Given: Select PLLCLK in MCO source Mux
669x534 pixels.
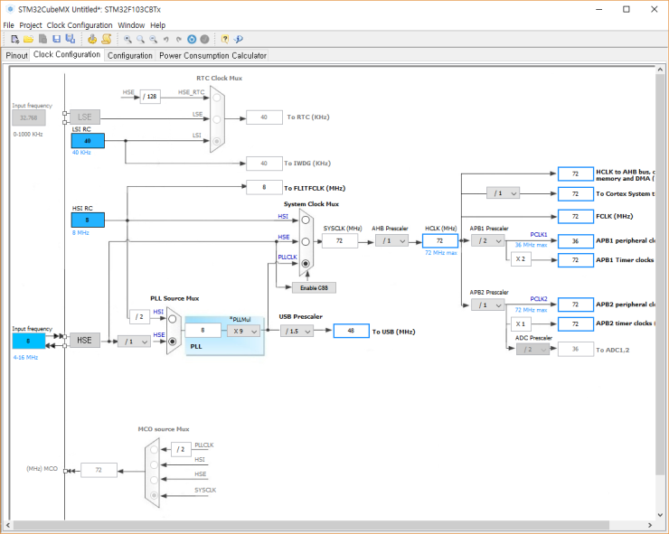Looking at the screenshot, I should click(154, 450).
